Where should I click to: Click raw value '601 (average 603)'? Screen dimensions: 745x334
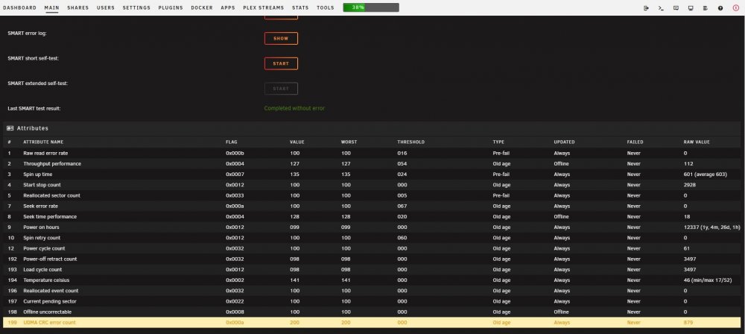click(705, 174)
